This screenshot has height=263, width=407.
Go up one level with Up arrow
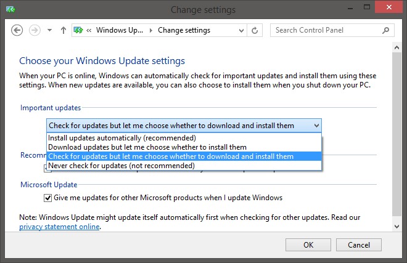pos(64,30)
